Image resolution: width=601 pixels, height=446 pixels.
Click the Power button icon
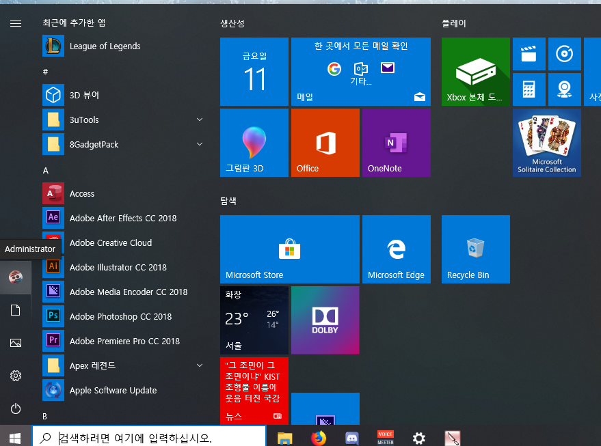coord(15,408)
